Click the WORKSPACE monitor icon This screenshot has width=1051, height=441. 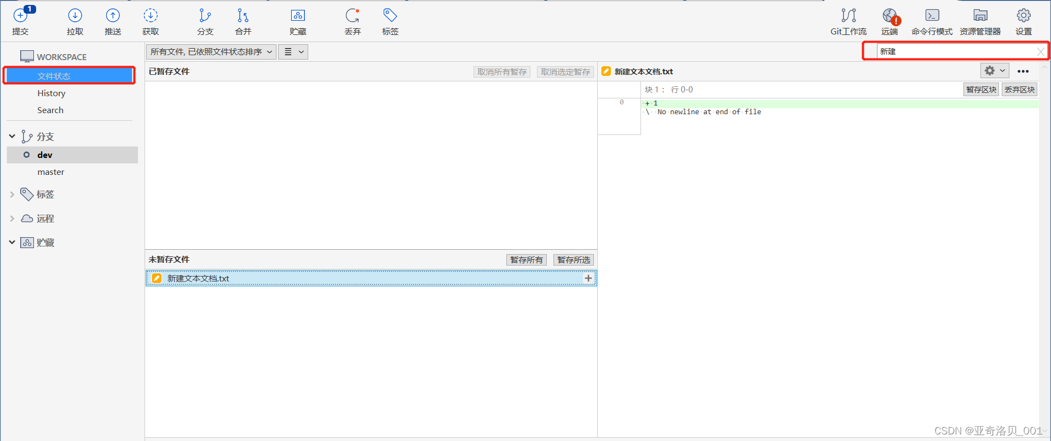point(27,56)
